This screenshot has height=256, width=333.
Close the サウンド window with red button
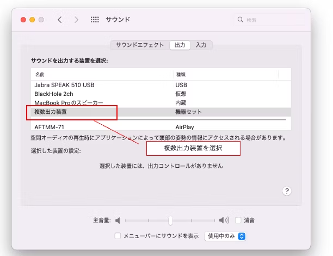[23, 20]
